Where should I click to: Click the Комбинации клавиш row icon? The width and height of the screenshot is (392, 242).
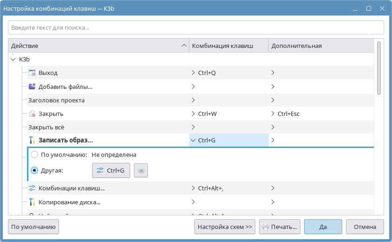(32, 188)
